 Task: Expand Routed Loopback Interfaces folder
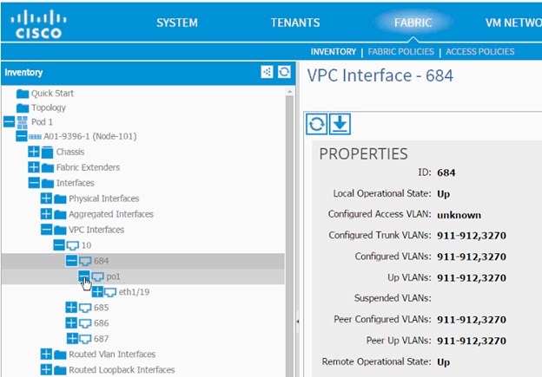[46, 369]
